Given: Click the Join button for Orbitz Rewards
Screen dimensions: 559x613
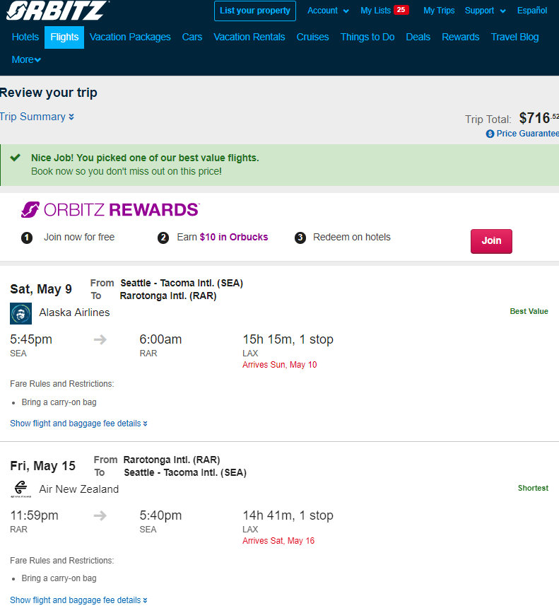Looking at the screenshot, I should [491, 241].
